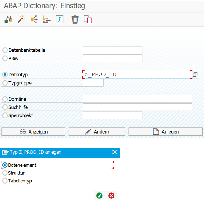Focus the Suchhilfe input field
Image resolution: width=204 pixels, height=202 pixels.
click(137, 107)
